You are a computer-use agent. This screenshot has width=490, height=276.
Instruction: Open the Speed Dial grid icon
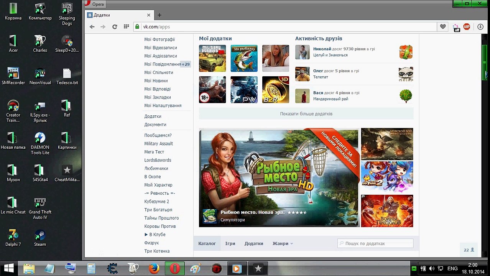coord(126,27)
